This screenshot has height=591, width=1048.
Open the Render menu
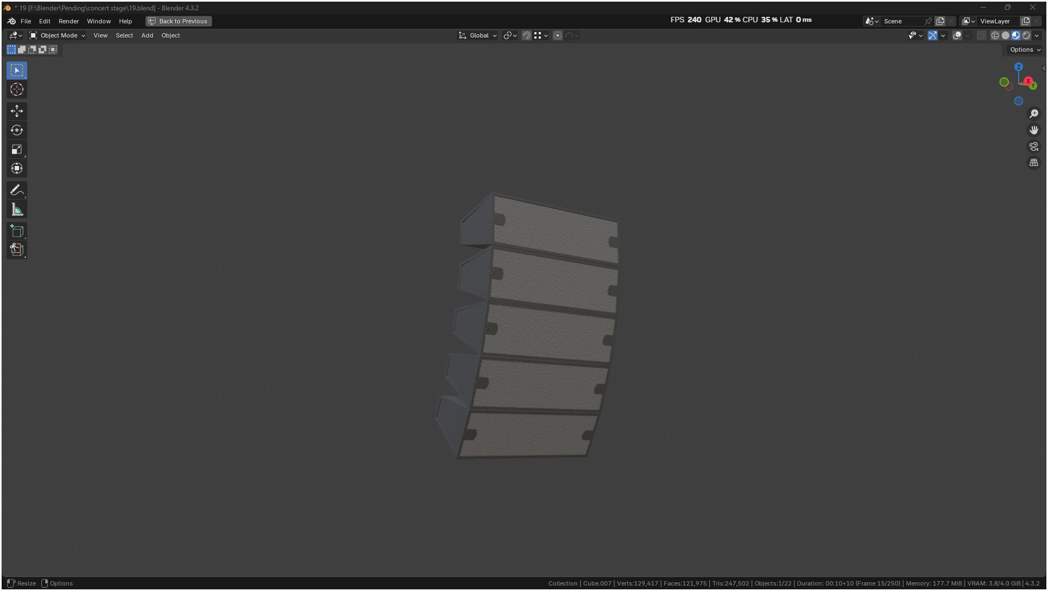click(69, 21)
